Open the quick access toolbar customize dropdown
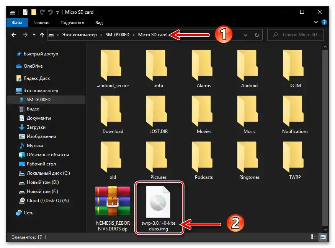335x248 pixels. point(57,12)
